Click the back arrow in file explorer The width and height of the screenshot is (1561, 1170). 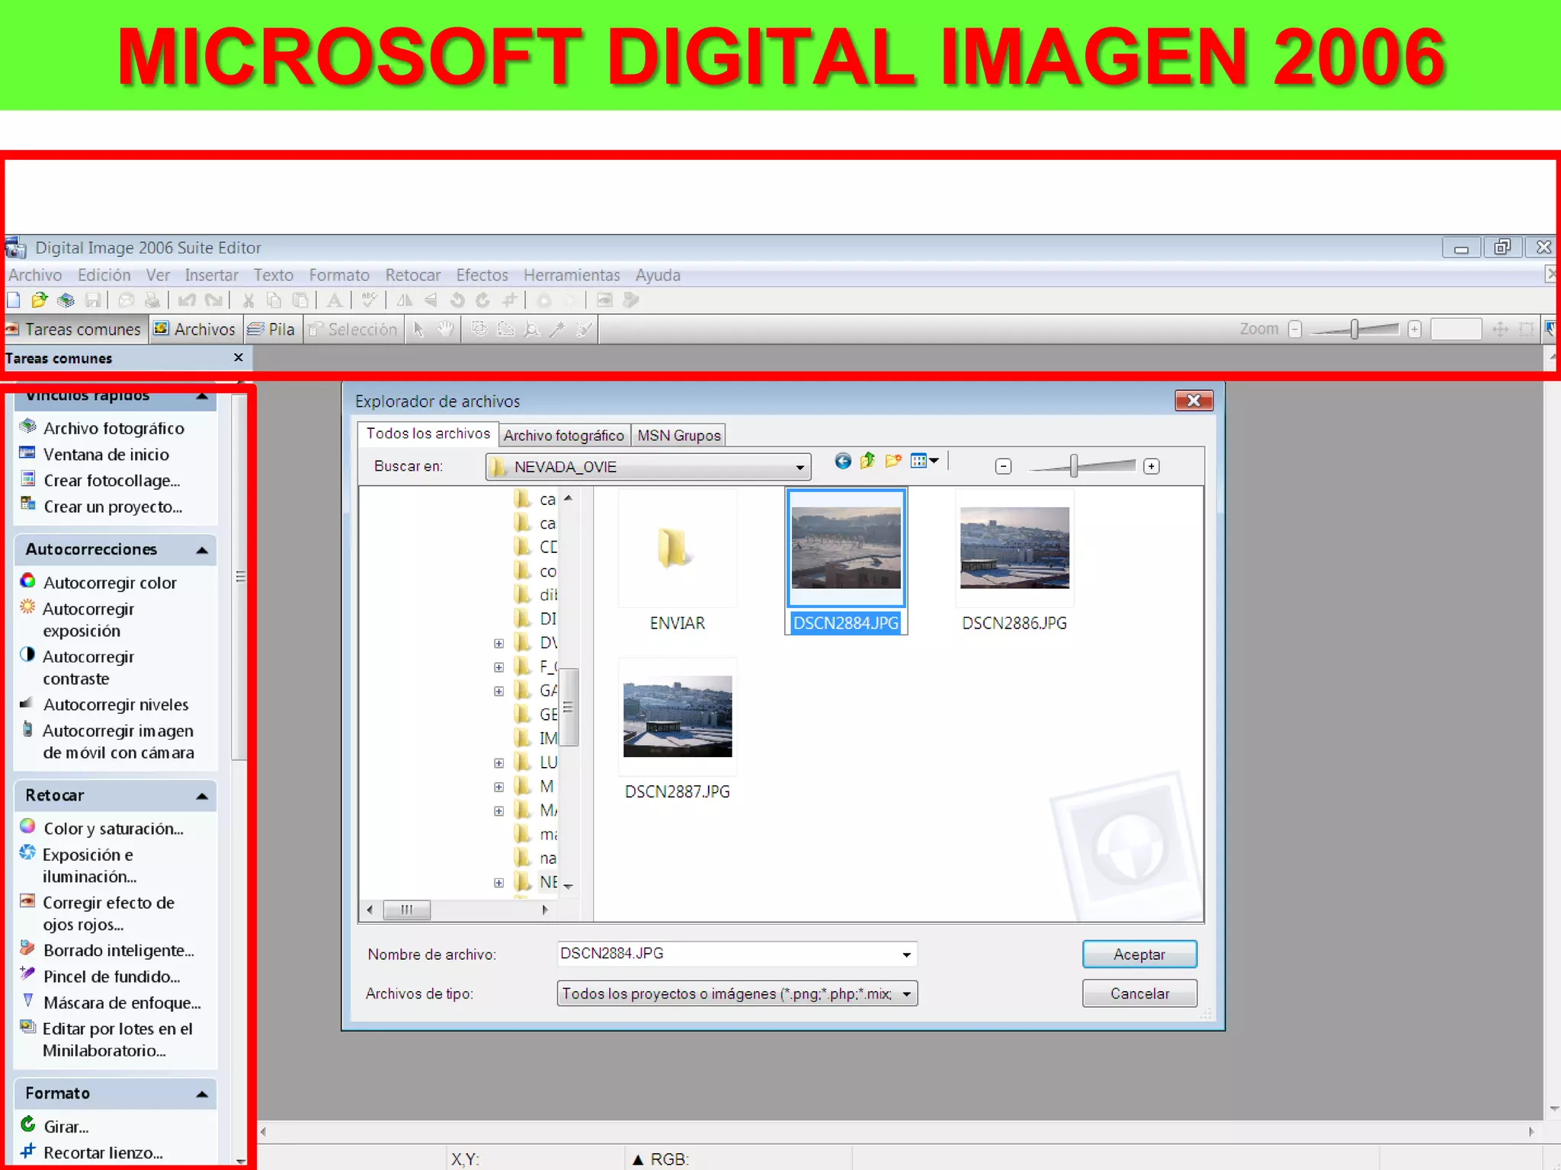pyautogui.click(x=842, y=461)
